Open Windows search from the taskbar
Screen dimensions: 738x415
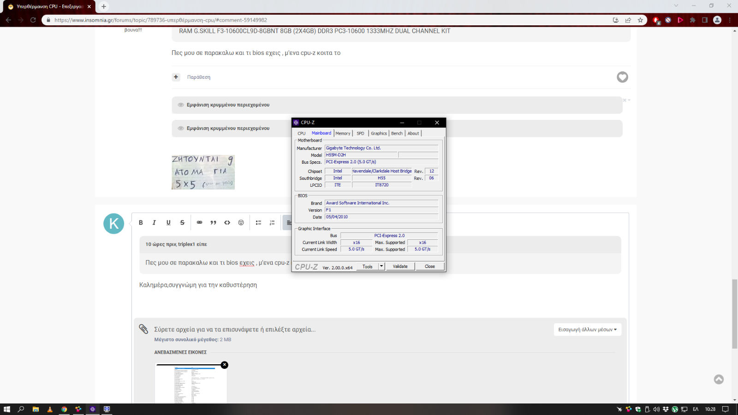(x=21, y=409)
